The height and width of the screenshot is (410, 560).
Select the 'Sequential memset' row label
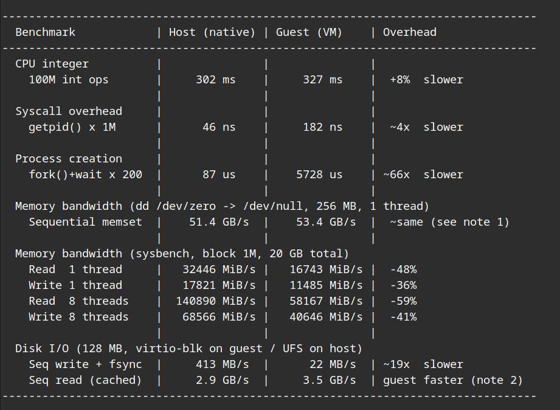pyautogui.click(x=85, y=222)
